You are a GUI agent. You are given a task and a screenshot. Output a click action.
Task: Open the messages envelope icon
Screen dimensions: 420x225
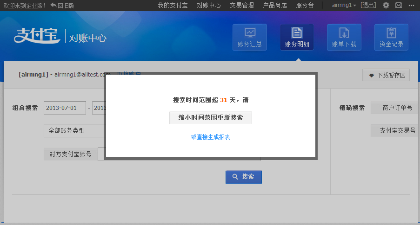tap(399, 5)
